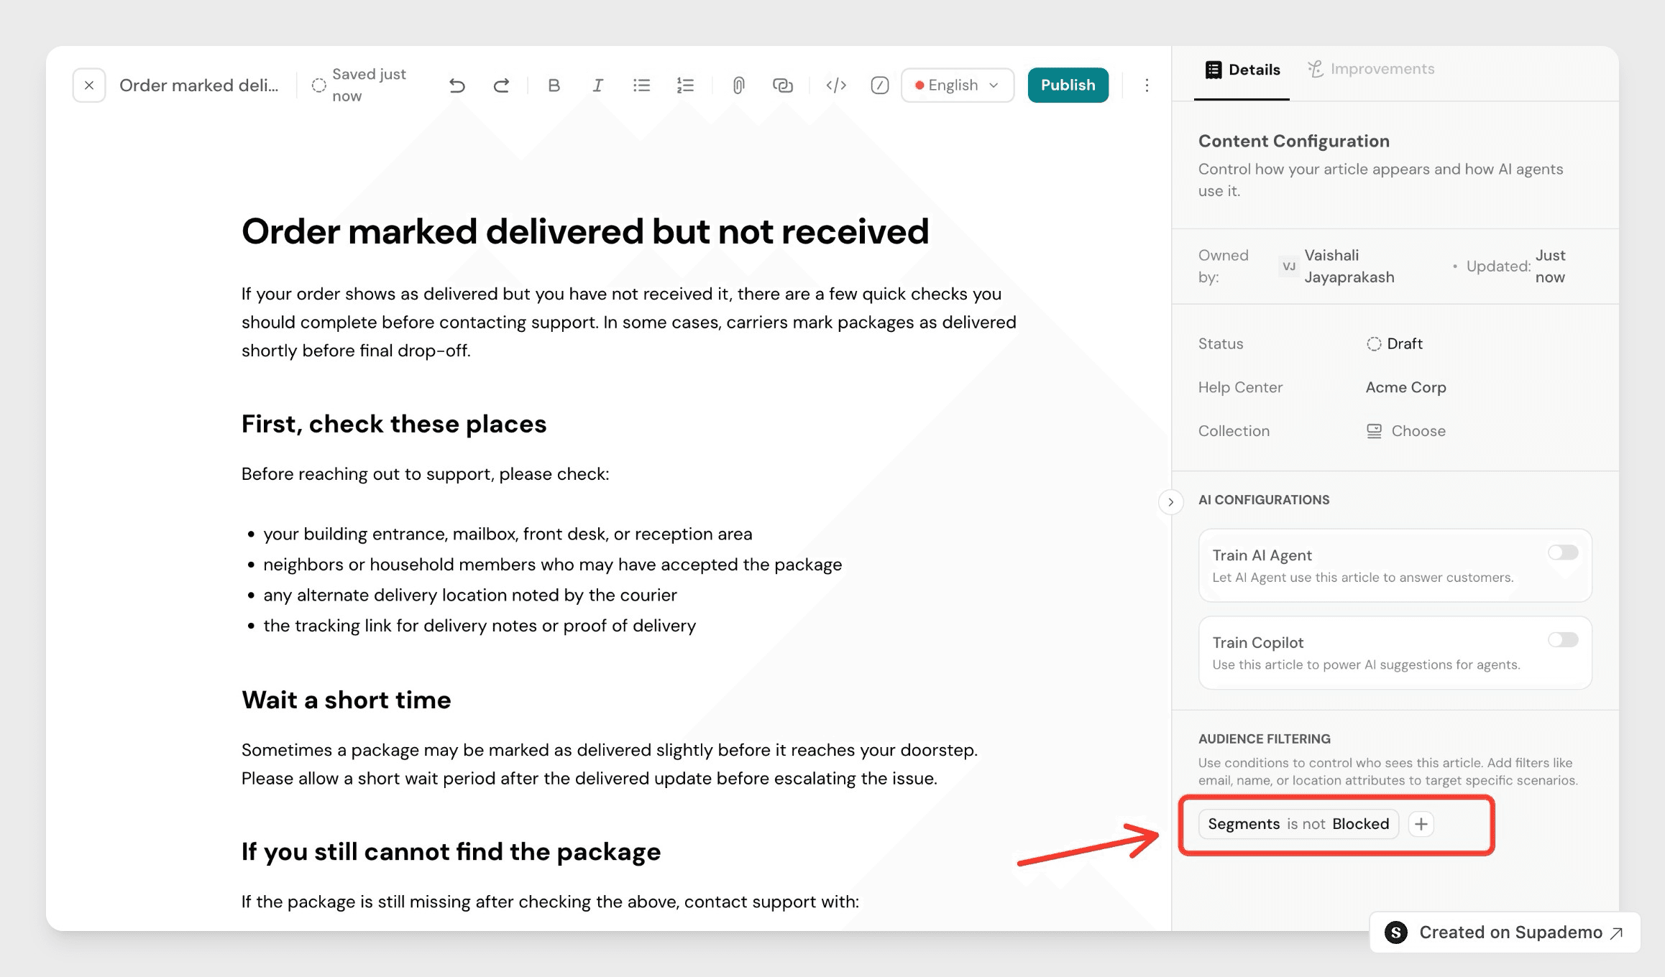1665x977 pixels.
Task: Click the undo arrow icon
Action: coord(457,85)
